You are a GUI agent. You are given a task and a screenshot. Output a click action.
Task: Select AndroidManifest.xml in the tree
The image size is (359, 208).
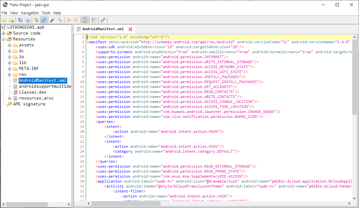[43, 81]
